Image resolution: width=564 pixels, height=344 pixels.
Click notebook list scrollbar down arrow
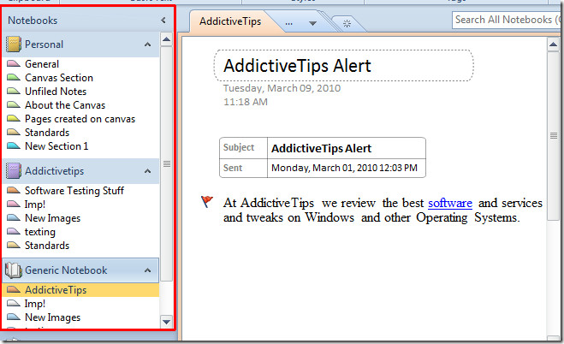(x=166, y=322)
